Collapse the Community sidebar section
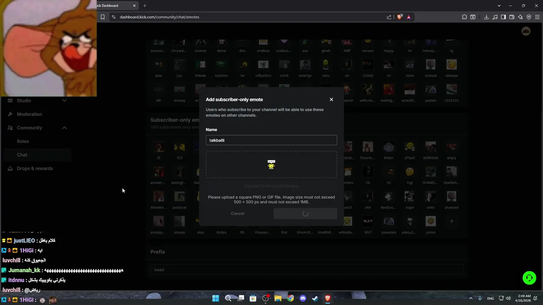The width and height of the screenshot is (543, 305). 64,128
